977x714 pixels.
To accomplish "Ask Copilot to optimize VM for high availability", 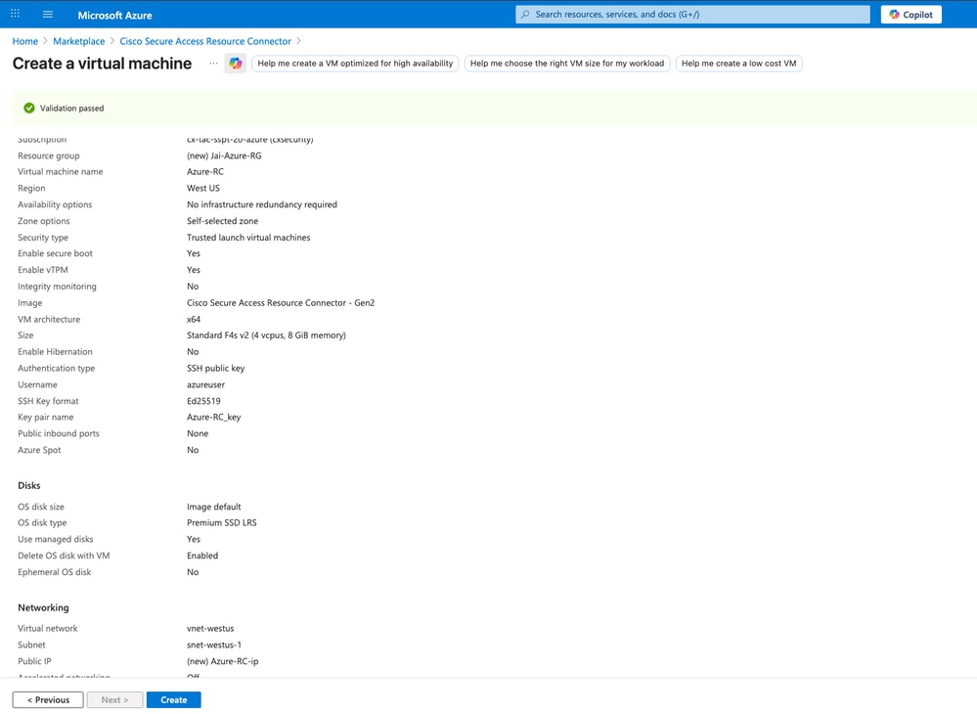I will [356, 63].
